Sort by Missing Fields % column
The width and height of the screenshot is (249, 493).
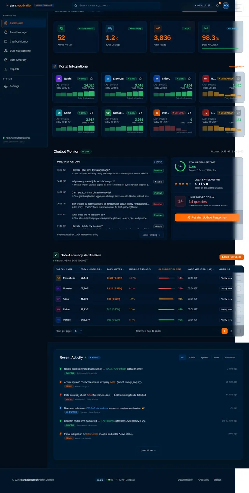click(x=140, y=269)
